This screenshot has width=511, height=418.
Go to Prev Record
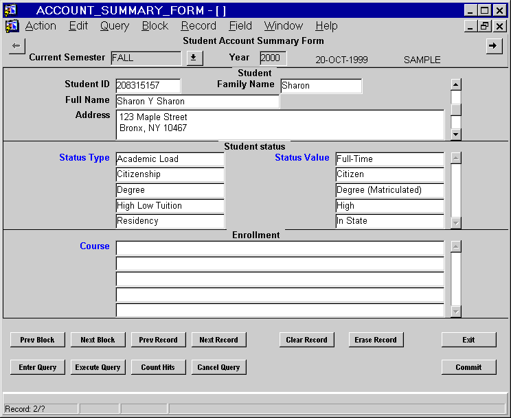159,340
